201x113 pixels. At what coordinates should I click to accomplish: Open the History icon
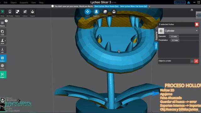pyautogui.click(x=18, y=12)
